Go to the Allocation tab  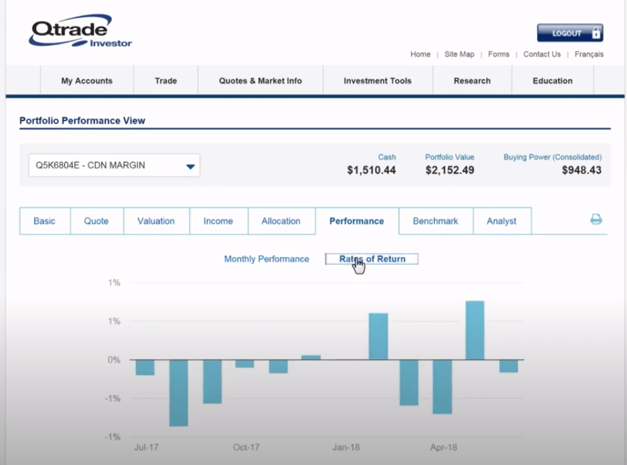(x=280, y=221)
